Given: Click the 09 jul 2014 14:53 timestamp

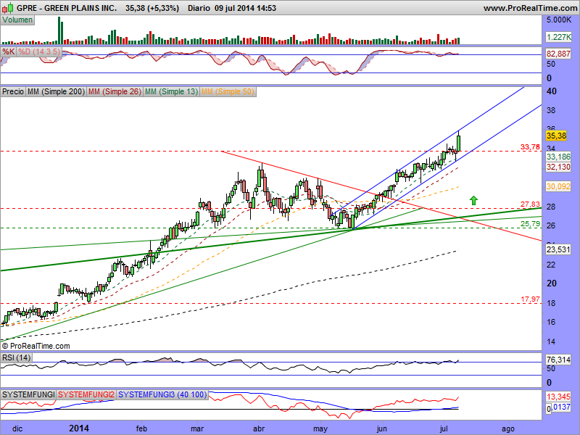Looking at the screenshot, I should [x=245, y=8].
